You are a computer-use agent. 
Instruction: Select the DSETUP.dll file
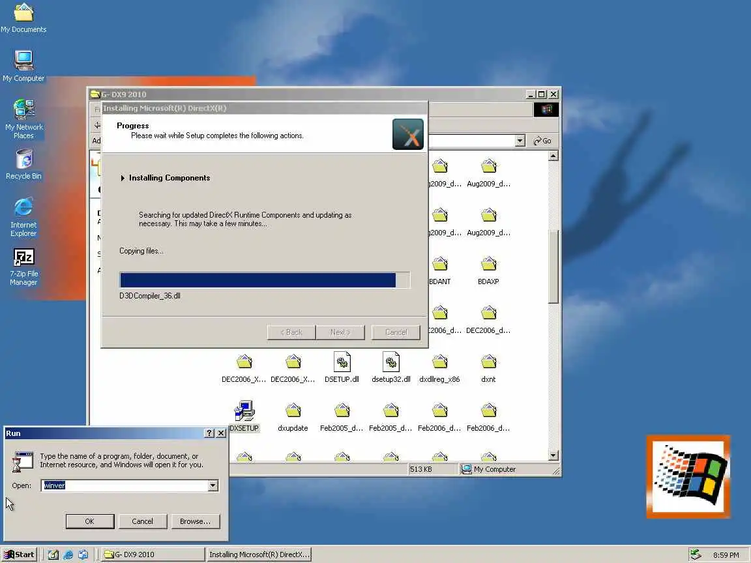(342, 368)
